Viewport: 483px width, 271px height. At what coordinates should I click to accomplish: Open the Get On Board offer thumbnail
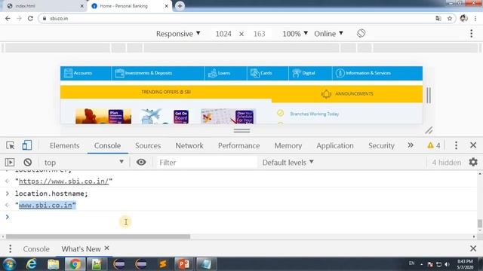165,116
